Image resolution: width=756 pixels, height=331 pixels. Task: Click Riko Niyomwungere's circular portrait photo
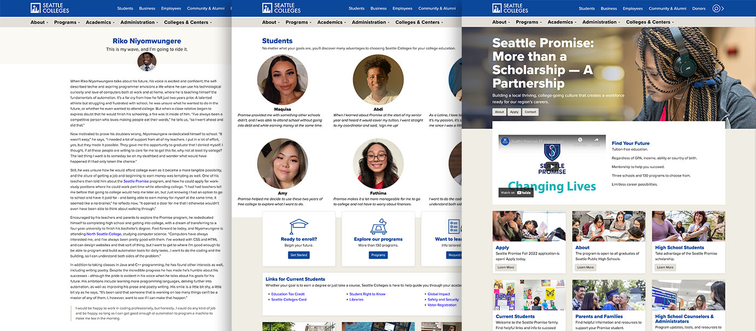[x=147, y=61]
